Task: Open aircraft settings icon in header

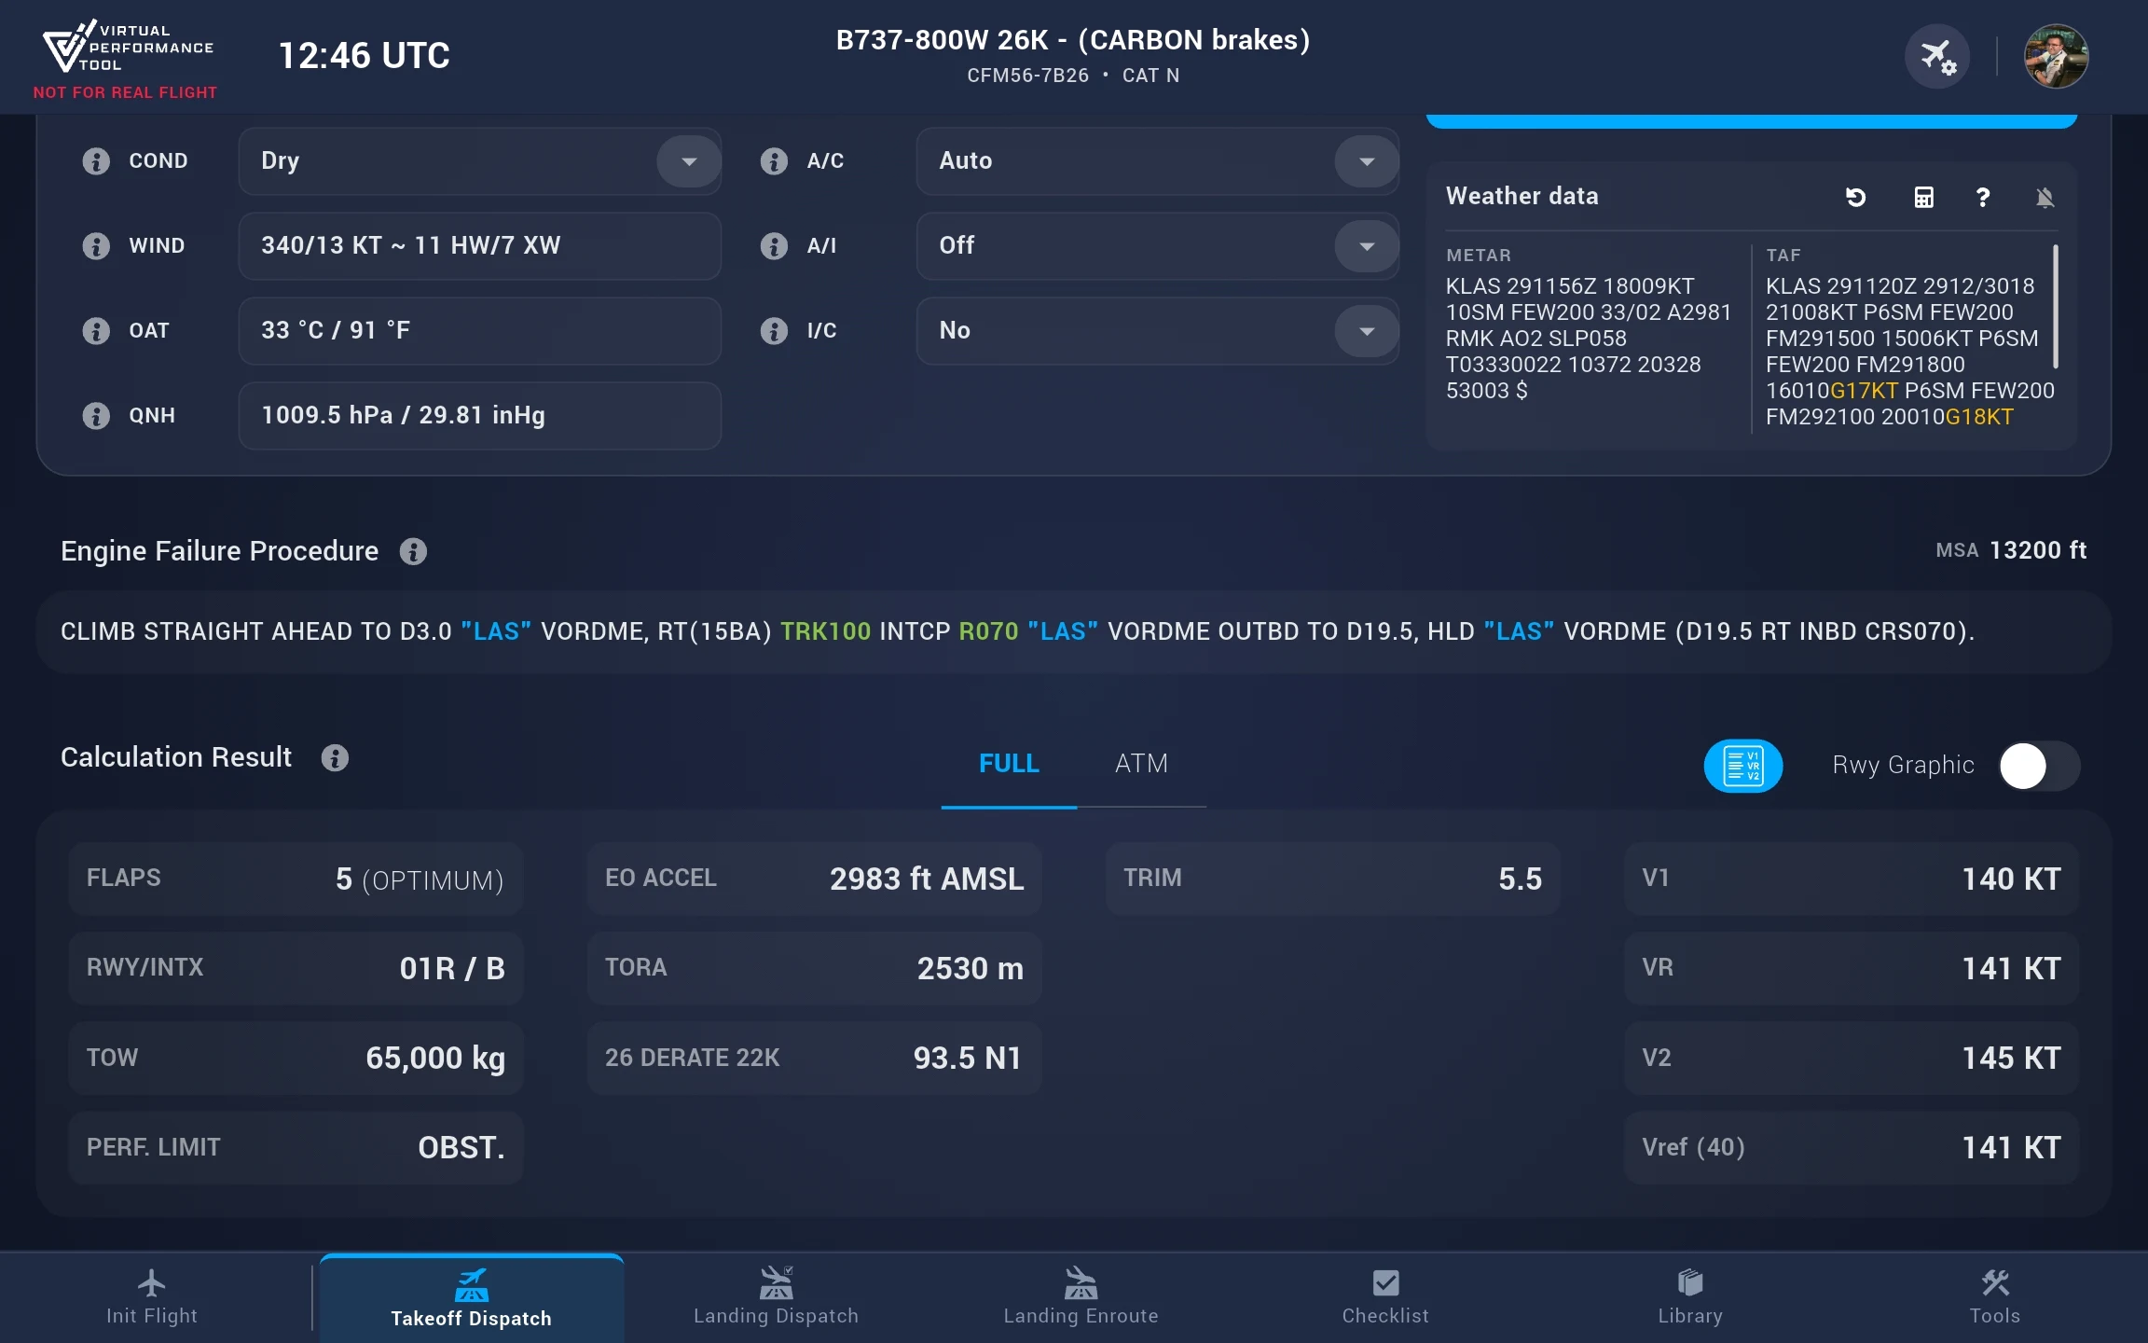Action: pyautogui.click(x=1937, y=57)
